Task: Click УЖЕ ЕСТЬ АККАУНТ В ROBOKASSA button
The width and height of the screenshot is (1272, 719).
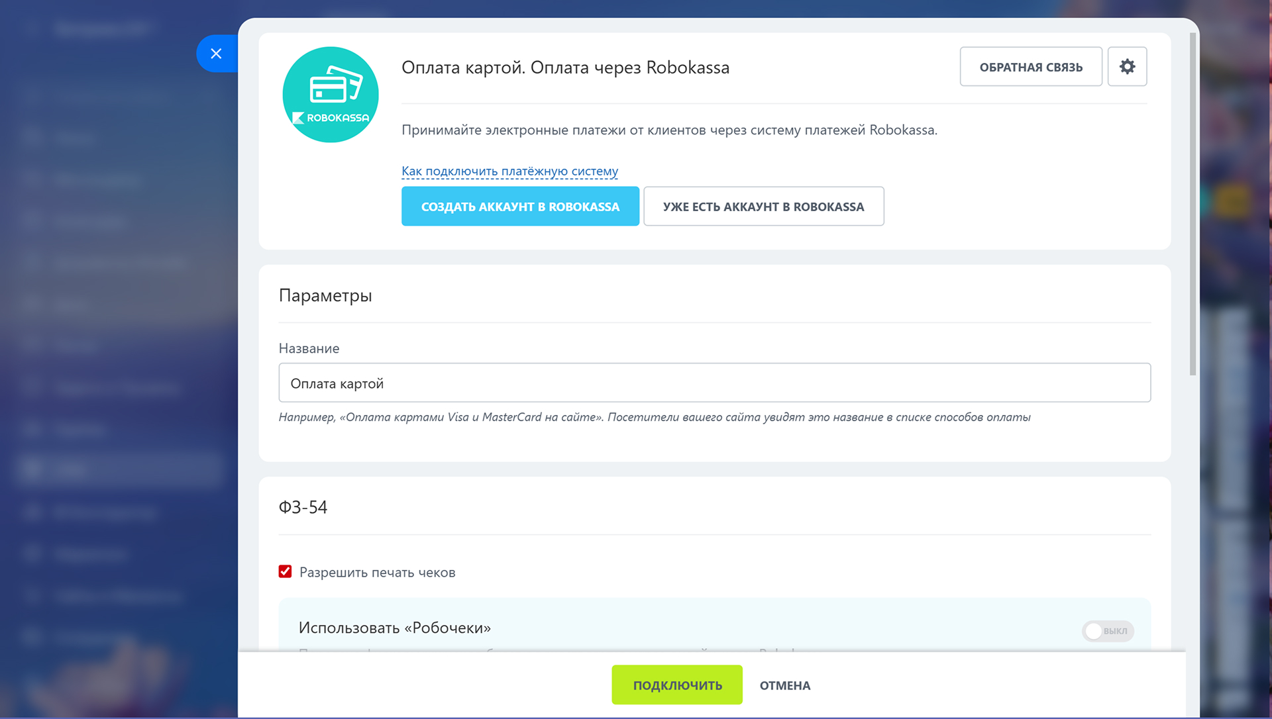Action: point(763,206)
